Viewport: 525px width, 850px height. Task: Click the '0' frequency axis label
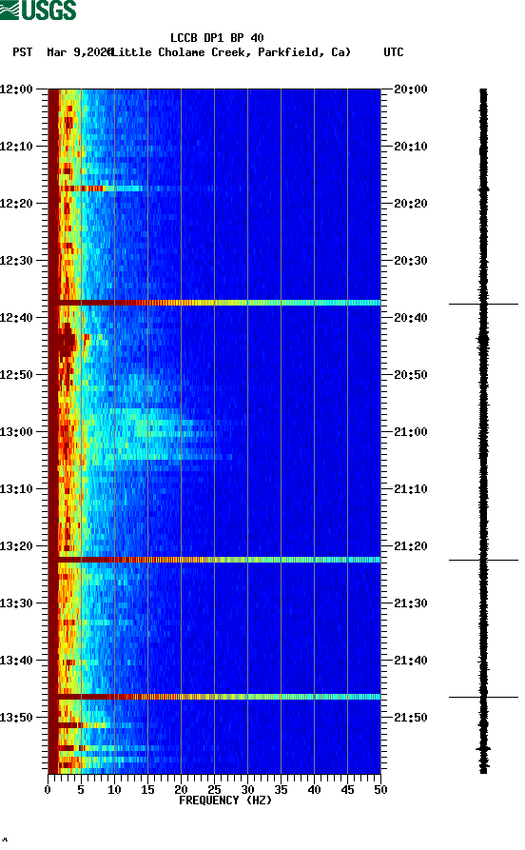[48, 790]
